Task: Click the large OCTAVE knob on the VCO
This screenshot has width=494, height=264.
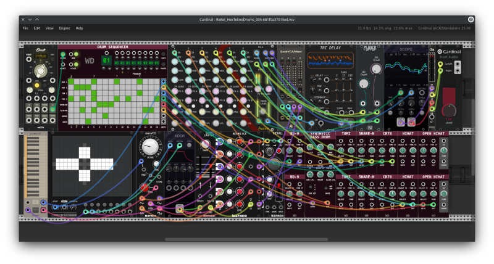Action: [149, 147]
